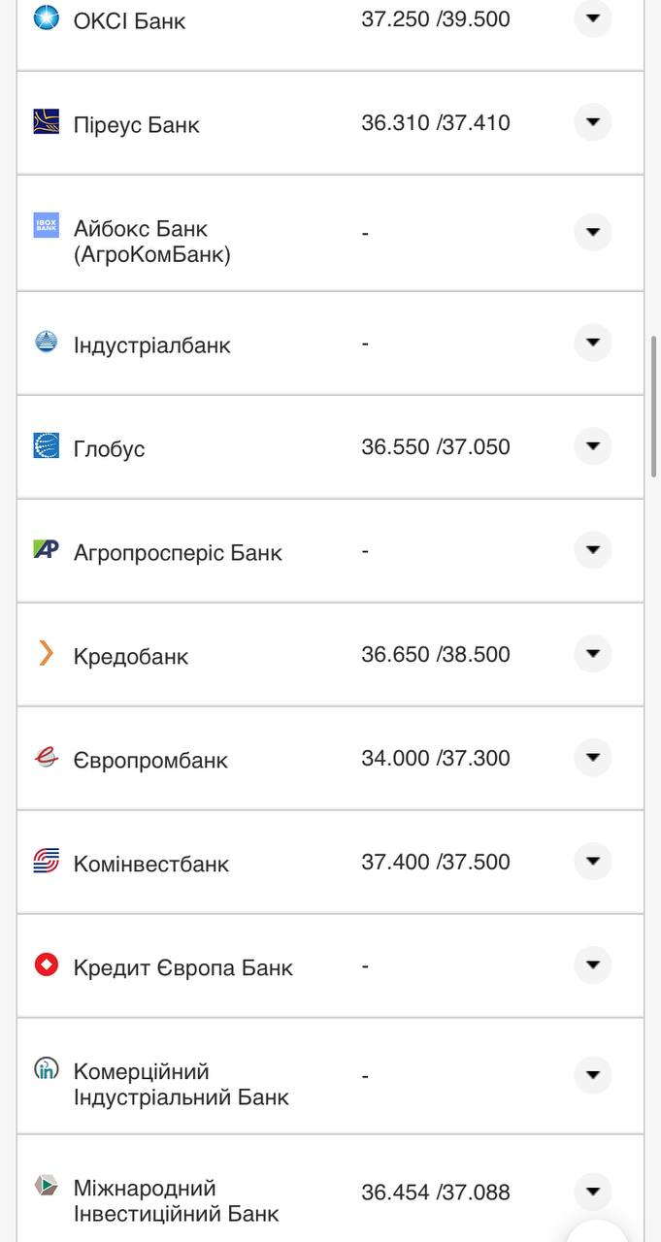This screenshot has height=1242, width=661.
Task: Select the Європромбанк logo
Action: click(x=46, y=754)
